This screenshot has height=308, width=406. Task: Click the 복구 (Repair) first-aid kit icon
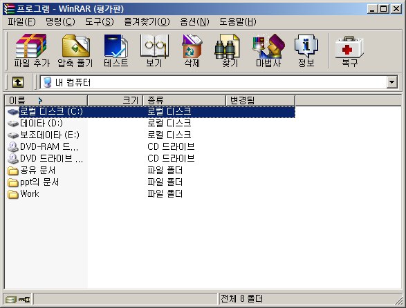pos(349,50)
